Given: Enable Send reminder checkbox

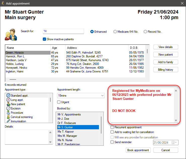Looking at the screenshot, I should pyautogui.click(x=112, y=142).
